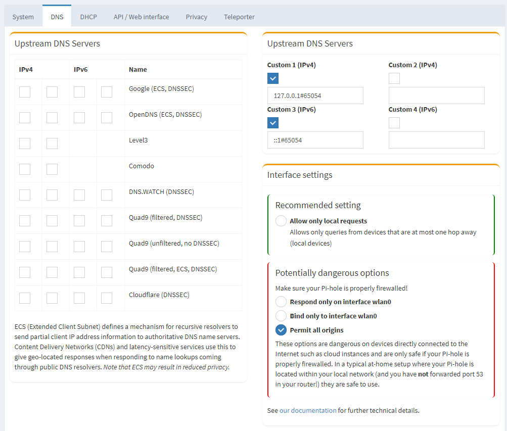The width and height of the screenshot is (507, 431).
Task: Check Cloudflare first IPv4 server checkbox
Action: click(25, 298)
